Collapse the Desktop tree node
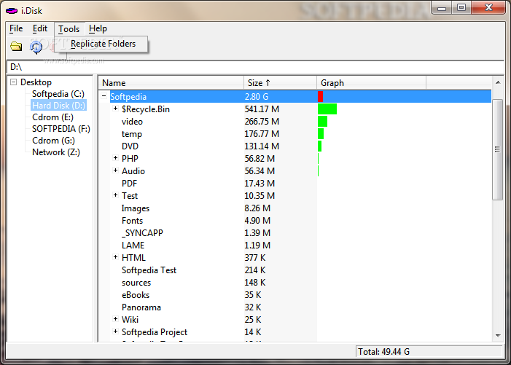The width and height of the screenshot is (511, 365). [x=13, y=82]
